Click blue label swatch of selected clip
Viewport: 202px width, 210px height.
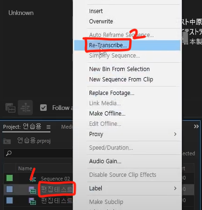[9, 189]
